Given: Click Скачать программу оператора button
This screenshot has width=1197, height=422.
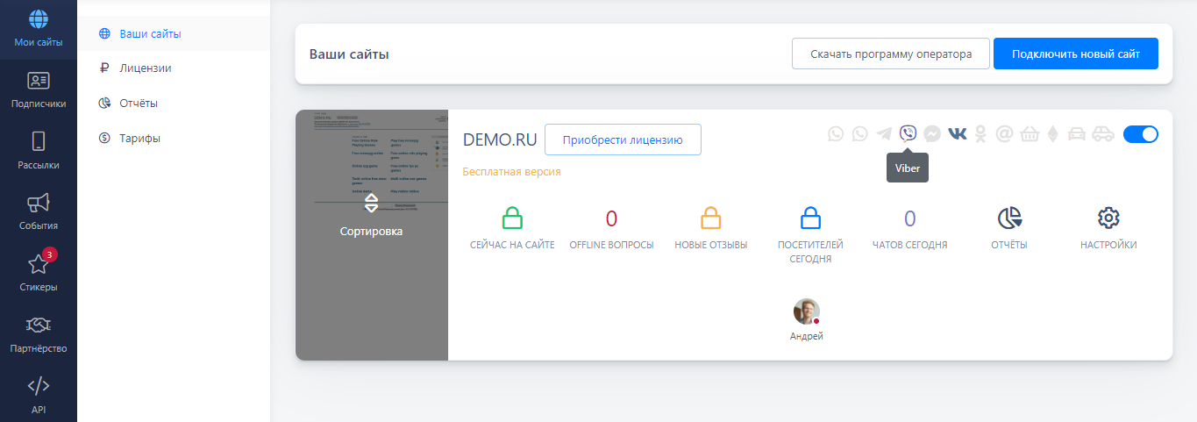Looking at the screenshot, I should click(x=890, y=54).
